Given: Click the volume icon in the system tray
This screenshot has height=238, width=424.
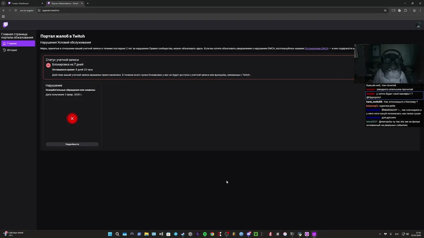Looking at the screenshot, I should (x=407, y=234).
